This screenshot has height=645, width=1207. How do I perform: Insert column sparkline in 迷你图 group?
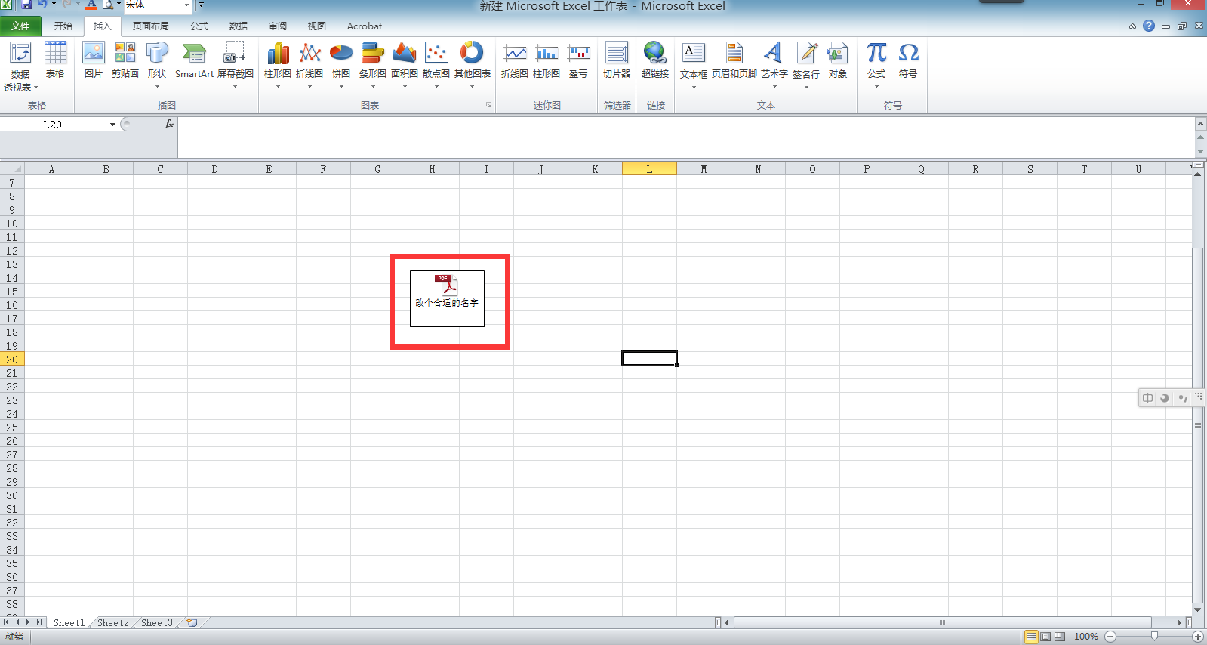(547, 60)
